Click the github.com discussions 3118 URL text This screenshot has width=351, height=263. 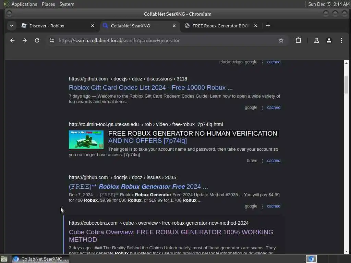click(x=128, y=79)
